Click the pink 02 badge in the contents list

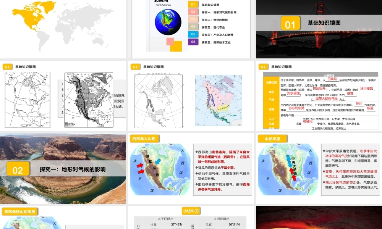tap(193, 12)
